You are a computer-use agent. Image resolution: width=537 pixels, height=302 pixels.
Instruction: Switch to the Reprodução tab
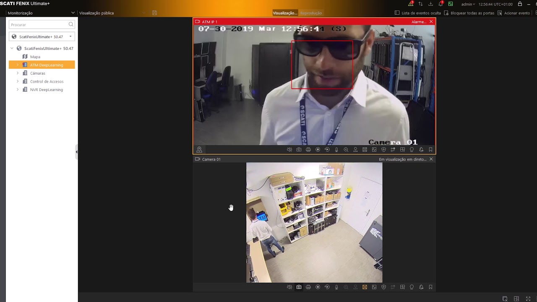311,13
